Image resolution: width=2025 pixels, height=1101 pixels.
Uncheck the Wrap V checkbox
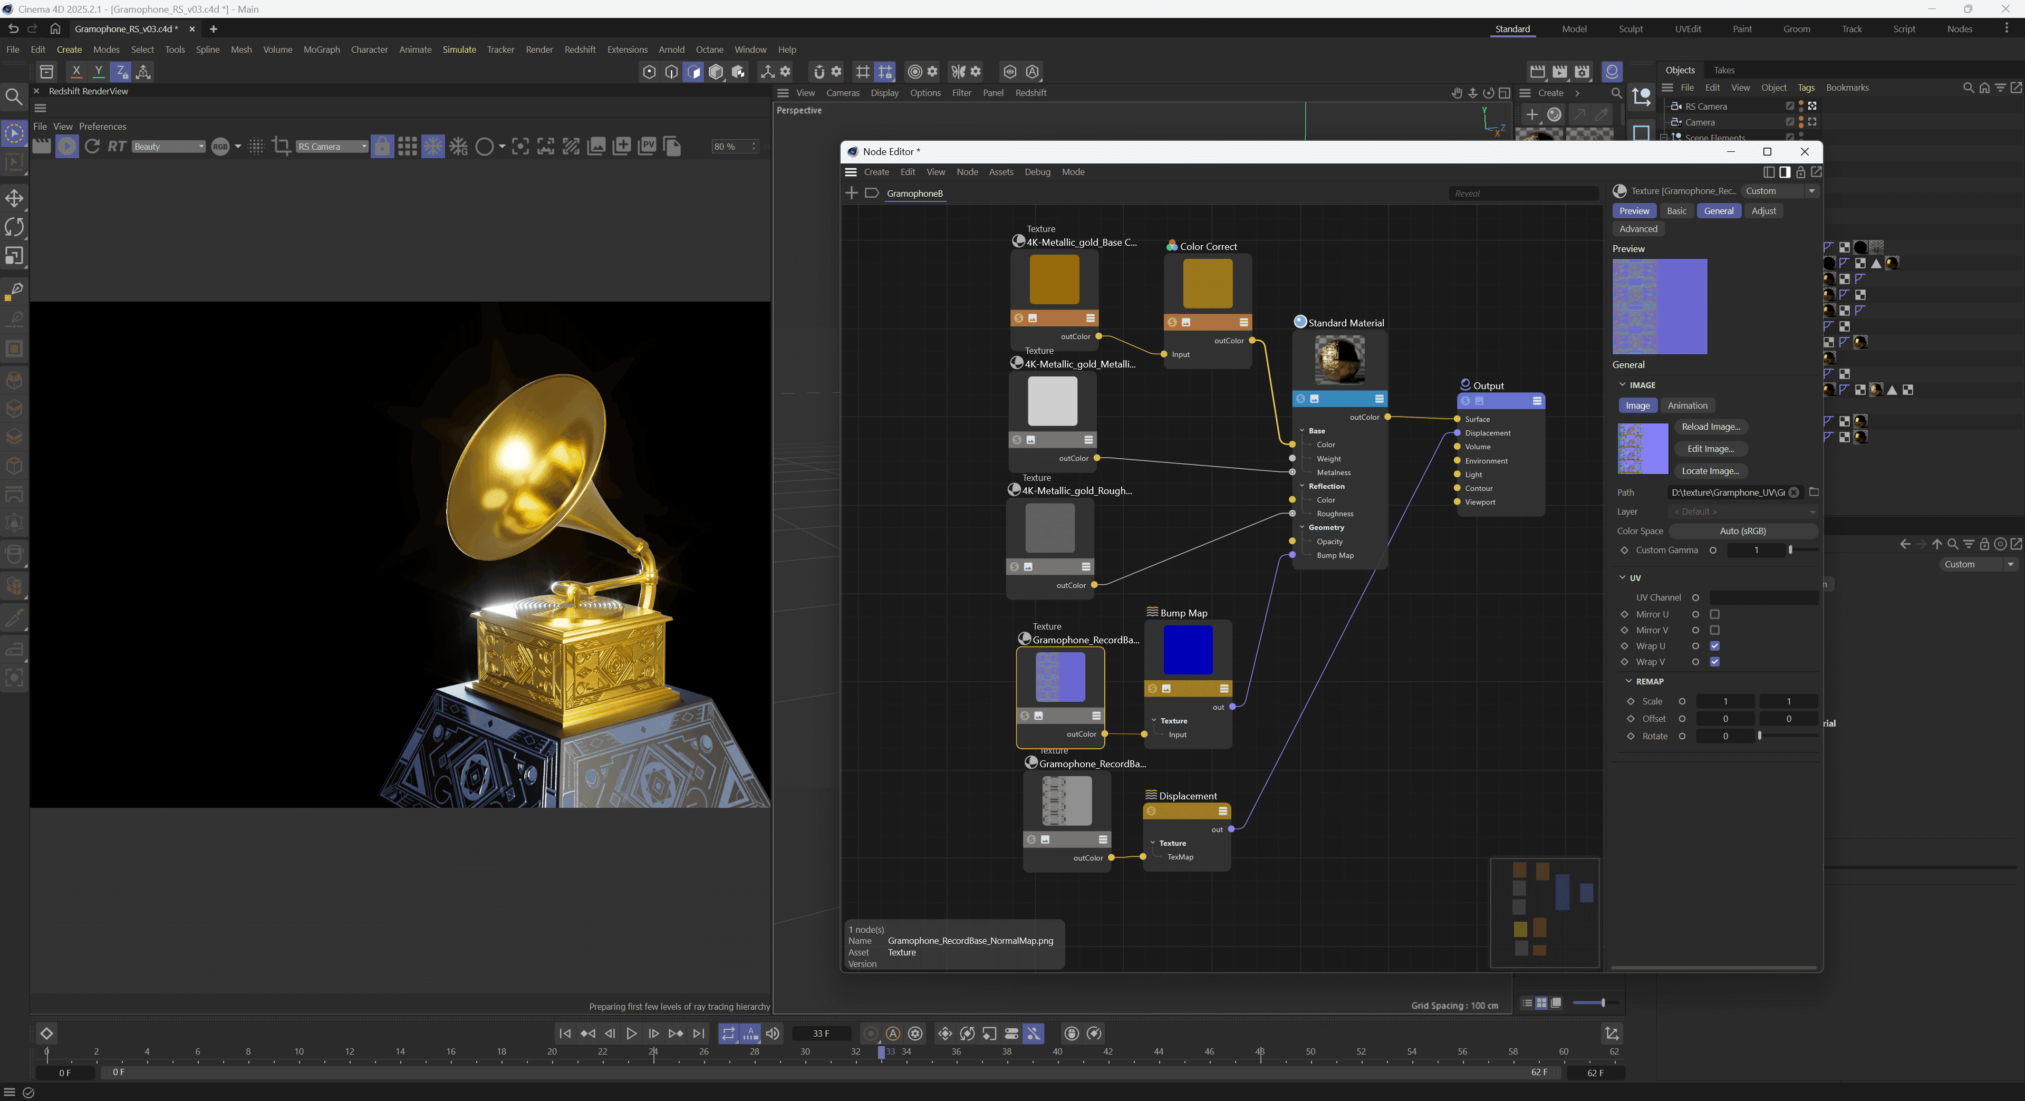click(1714, 662)
